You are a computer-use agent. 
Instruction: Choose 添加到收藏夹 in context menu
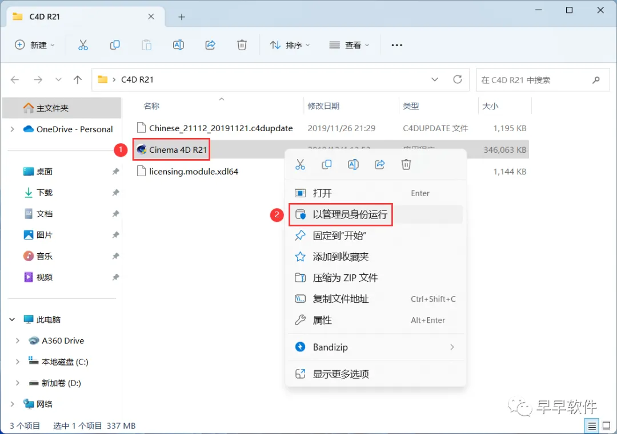[x=376, y=257]
